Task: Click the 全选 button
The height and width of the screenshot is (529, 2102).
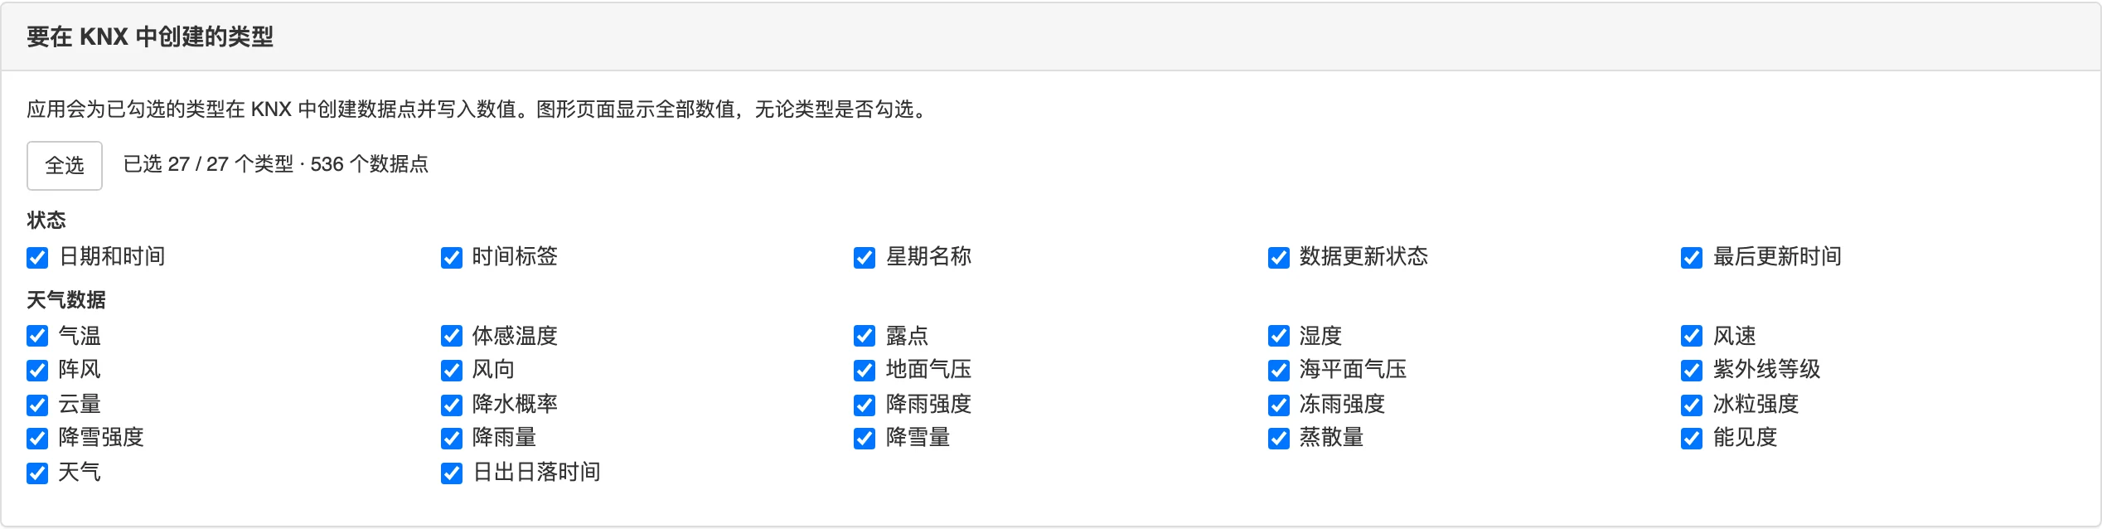Action: pyautogui.click(x=65, y=166)
